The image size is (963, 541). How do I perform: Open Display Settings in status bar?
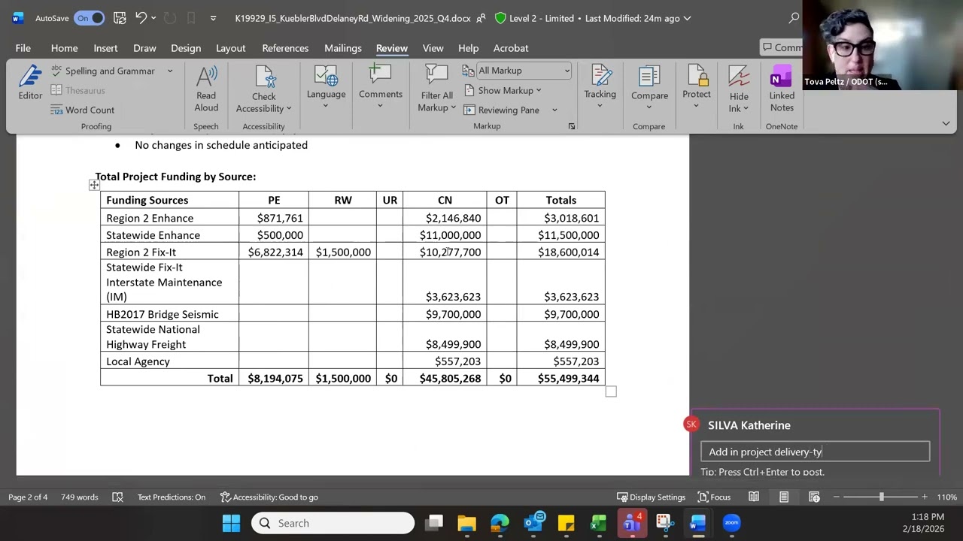651,497
